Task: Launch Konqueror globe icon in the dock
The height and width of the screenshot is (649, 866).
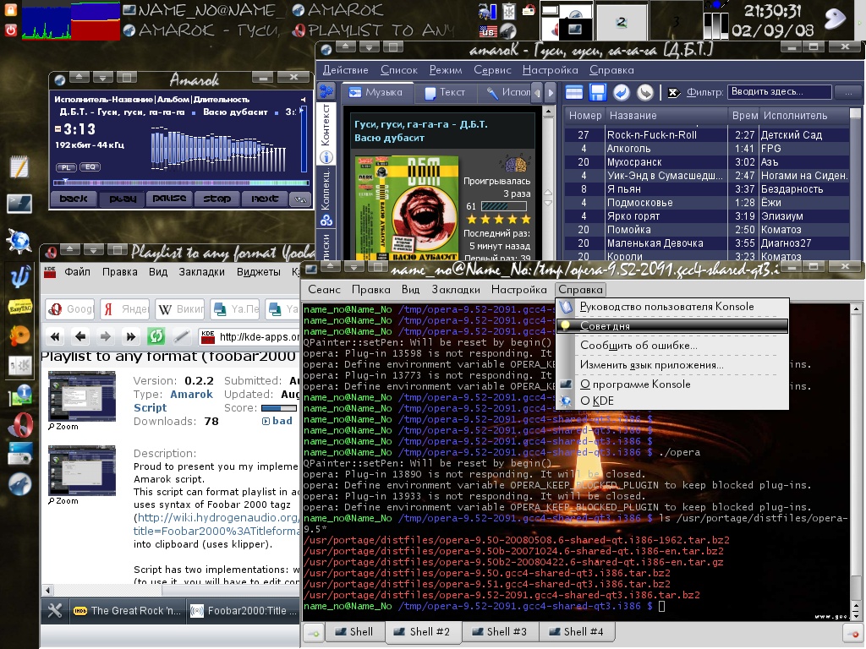Action: tap(19, 241)
